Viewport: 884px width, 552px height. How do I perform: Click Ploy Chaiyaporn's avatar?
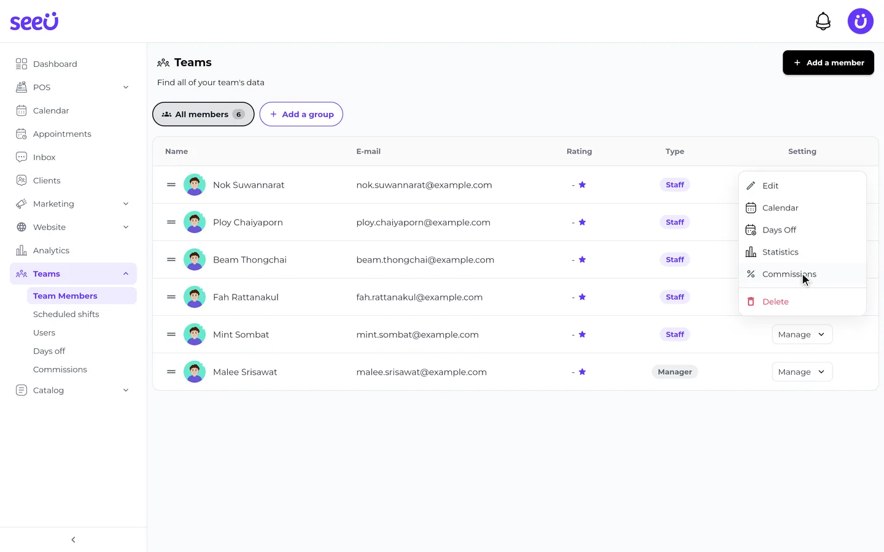[x=195, y=222]
